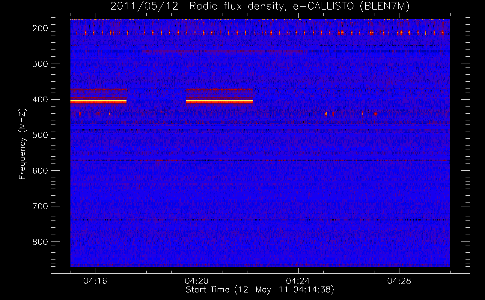This screenshot has height=300, width=485.
Task: Click the bright emission band starting near 04:15
Action: point(98,101)
